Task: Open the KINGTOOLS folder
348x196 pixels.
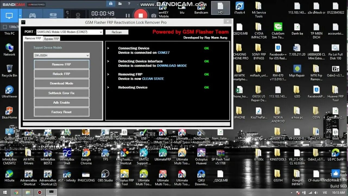Action: click(x=278, y=155)
